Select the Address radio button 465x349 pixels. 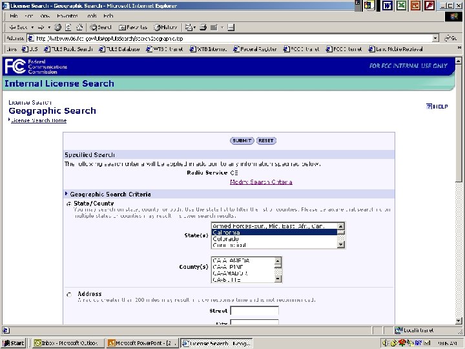69,295
